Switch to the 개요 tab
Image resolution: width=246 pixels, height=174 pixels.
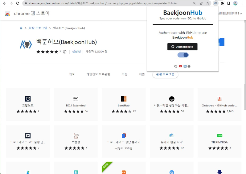[72, 74]
